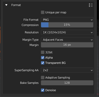Viewport: 99px width, 97px height.
Task: Open the Margin Type Adjacent Faces dropdown
Action: (x=67, y=40)
